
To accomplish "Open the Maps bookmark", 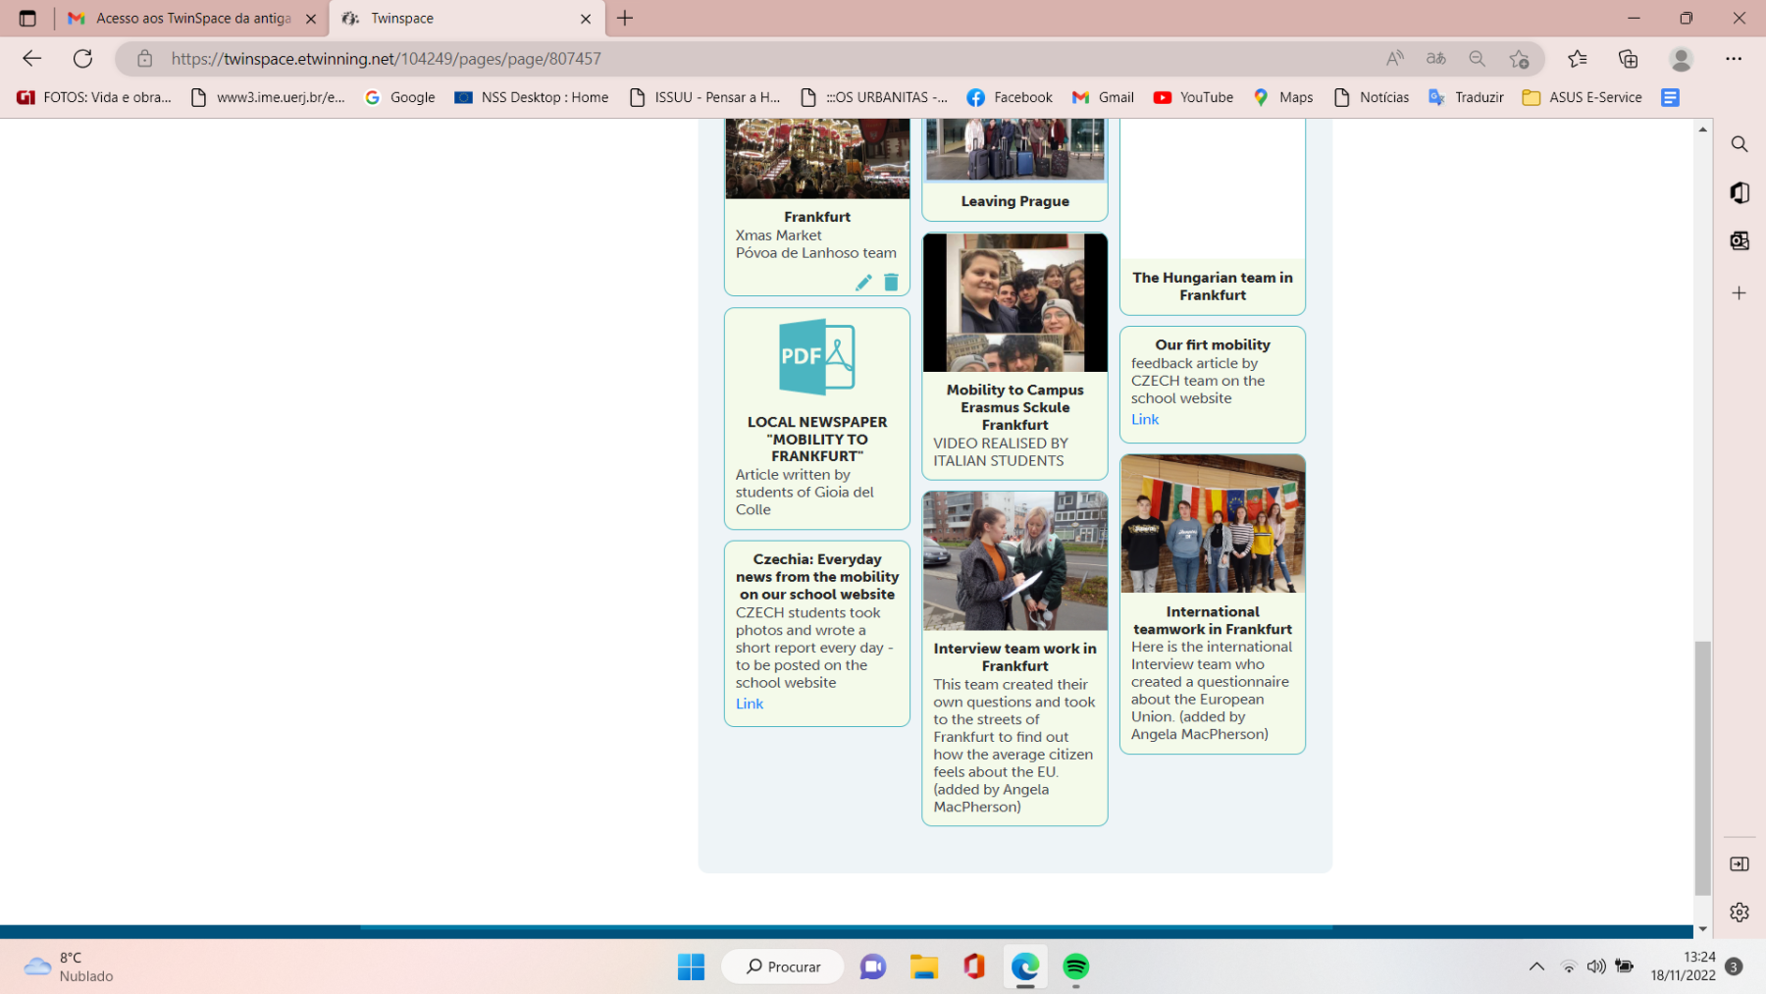I will (x=1283, y=97).
